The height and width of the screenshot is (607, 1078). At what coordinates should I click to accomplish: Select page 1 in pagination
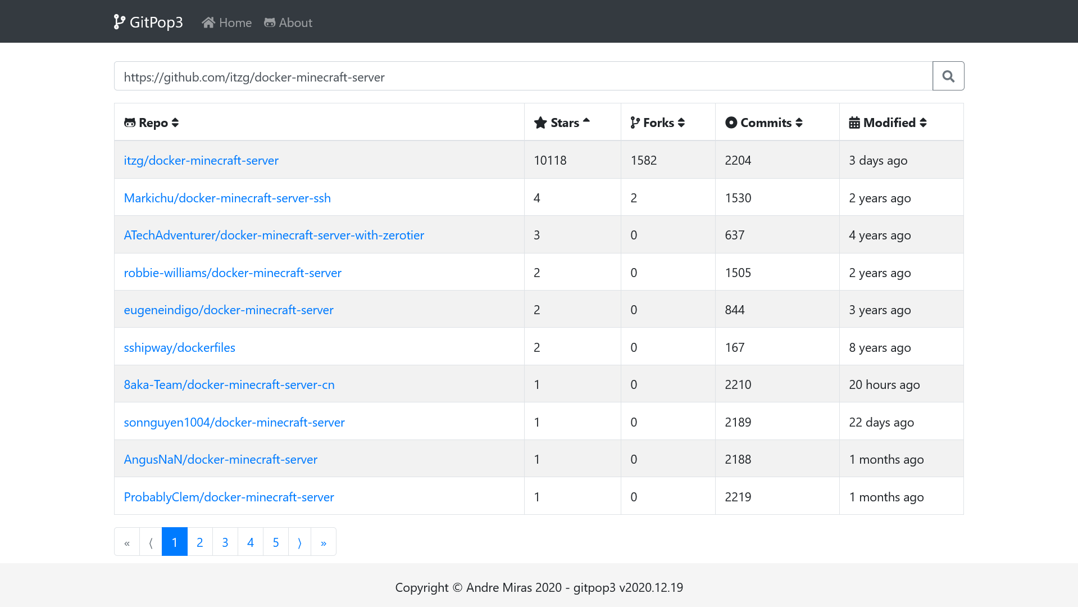pos(175,542)
